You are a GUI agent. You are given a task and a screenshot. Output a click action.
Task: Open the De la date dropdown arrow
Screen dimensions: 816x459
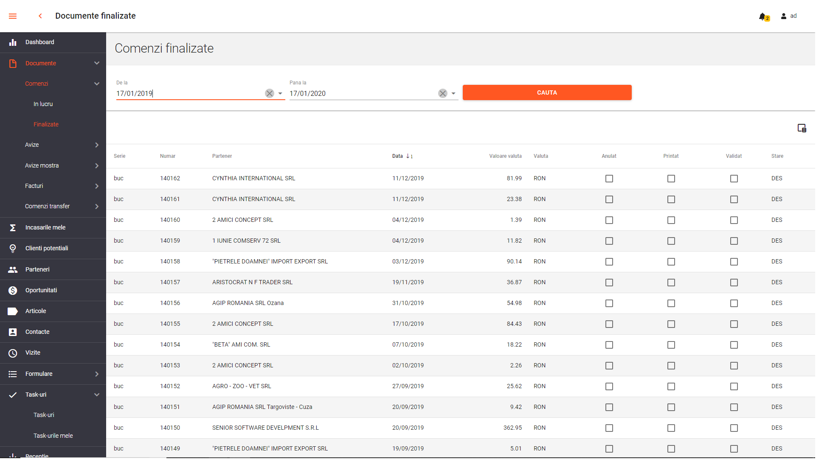tap(280, 93)
